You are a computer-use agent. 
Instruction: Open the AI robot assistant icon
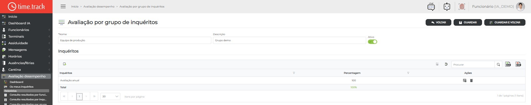(x=447, y=7)
